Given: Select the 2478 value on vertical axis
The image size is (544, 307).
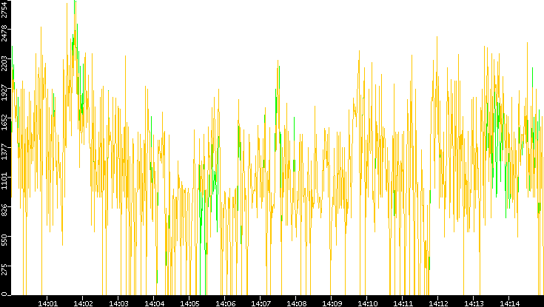Looking at the screenshot, I should [x=4, y=33].
